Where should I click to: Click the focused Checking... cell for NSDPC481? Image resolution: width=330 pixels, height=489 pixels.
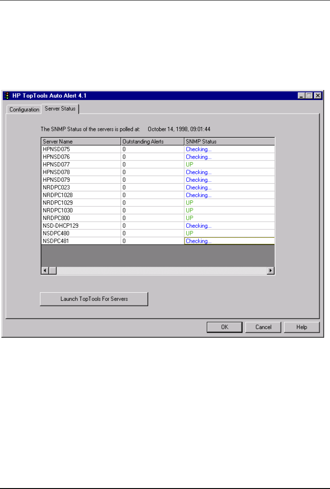pos(230,241)
